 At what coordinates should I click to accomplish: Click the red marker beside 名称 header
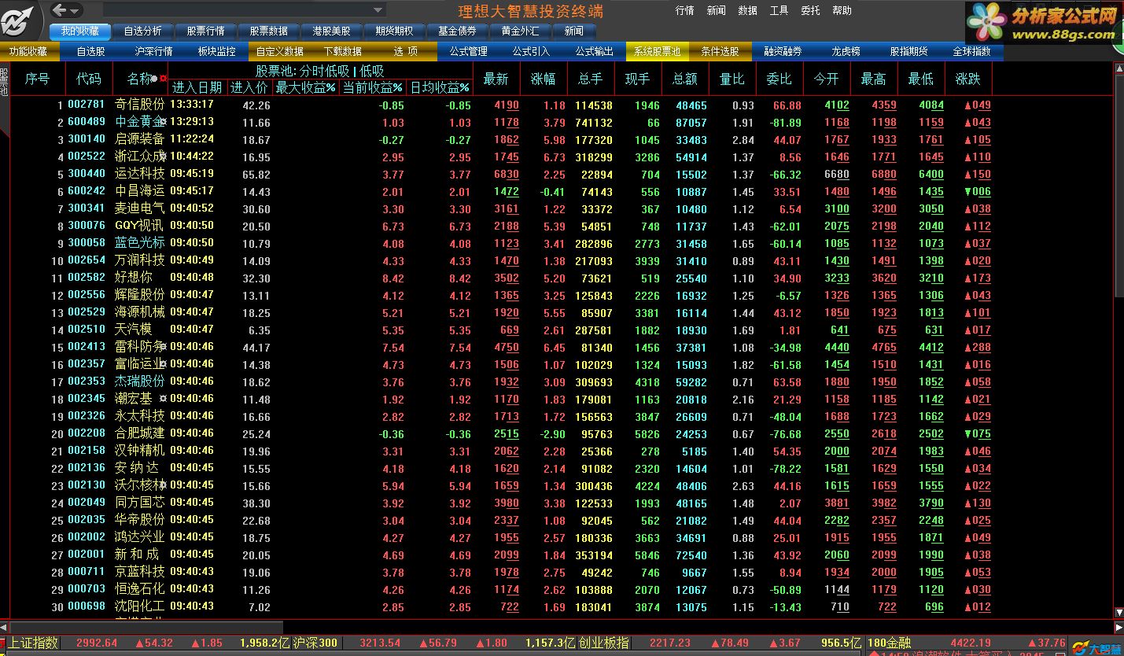(x=164, y=79)
